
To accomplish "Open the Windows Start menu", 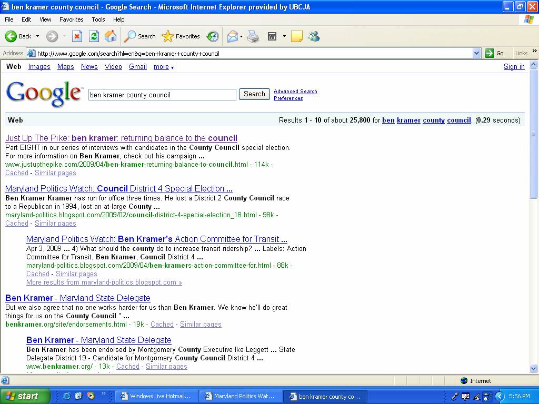I will click(25, 397).
